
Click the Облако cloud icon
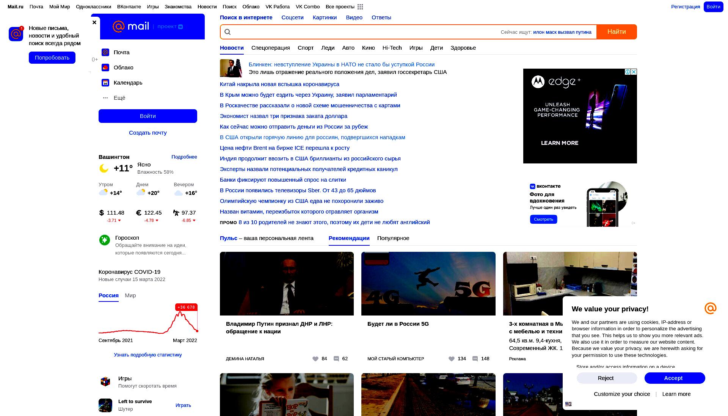pos(105,68)
